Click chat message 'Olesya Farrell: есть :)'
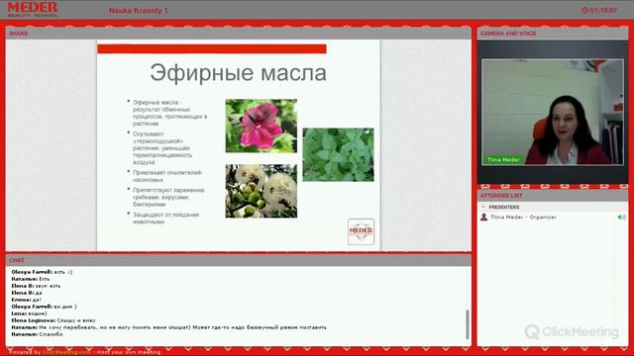 [x=42, y=272]
